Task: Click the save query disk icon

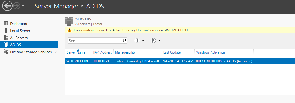Action: (x=153, y=40)
